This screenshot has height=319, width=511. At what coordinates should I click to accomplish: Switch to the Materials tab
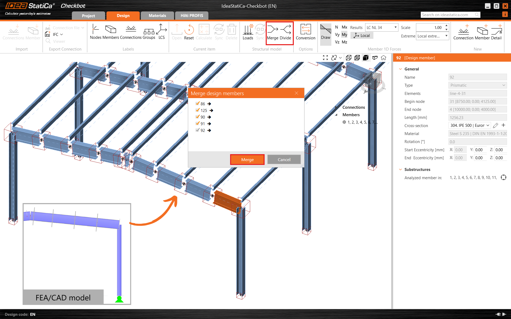[x=157, y=16]
